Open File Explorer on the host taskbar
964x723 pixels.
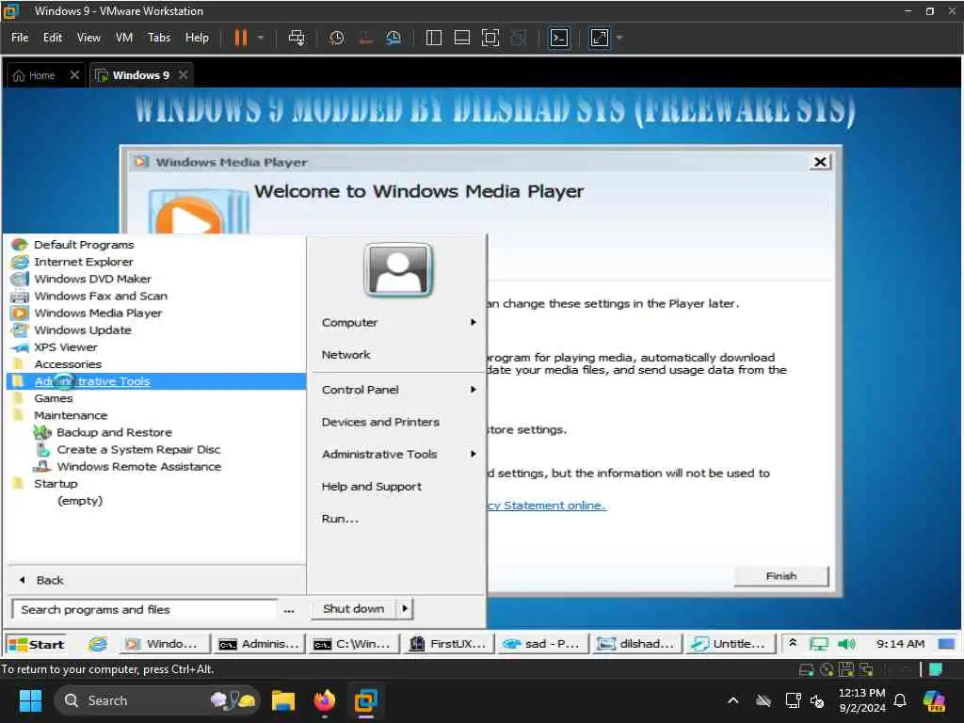283,700
